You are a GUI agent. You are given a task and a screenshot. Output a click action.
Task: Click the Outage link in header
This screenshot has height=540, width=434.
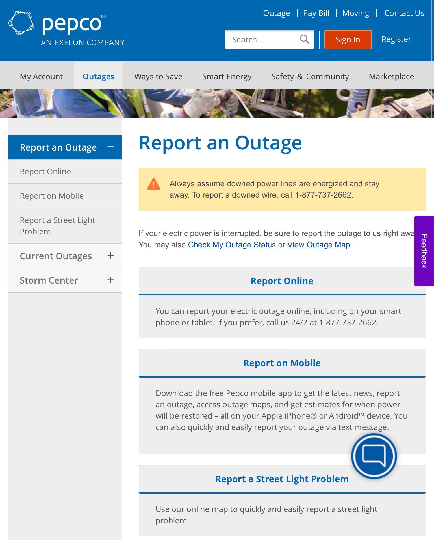pos(276,13)
